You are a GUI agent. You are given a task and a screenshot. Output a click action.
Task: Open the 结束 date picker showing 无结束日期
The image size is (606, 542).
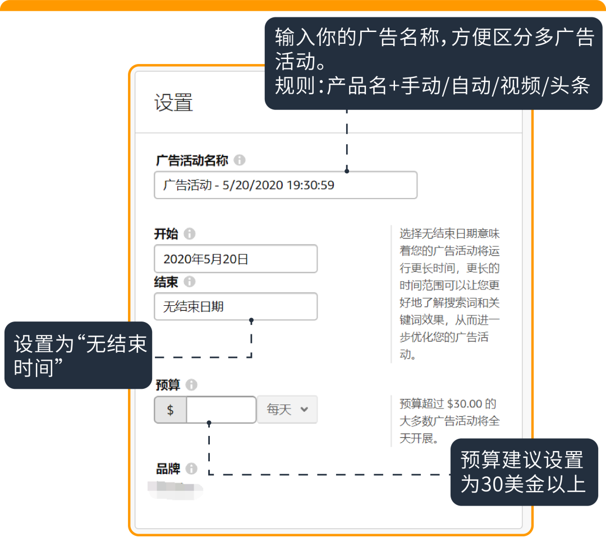236,306
